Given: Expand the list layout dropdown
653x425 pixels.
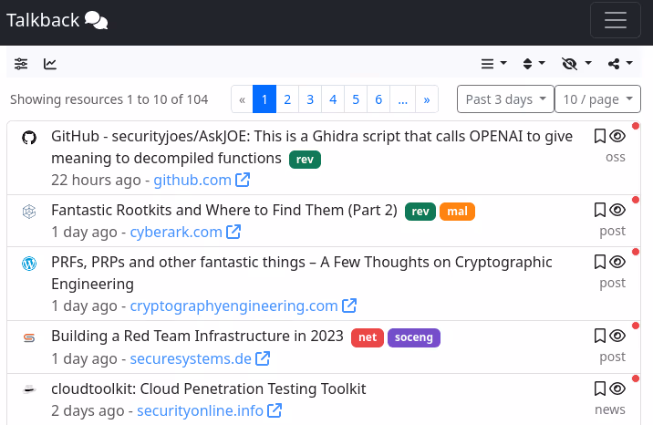Looking at the screenshot, I should tap(494, 64).
